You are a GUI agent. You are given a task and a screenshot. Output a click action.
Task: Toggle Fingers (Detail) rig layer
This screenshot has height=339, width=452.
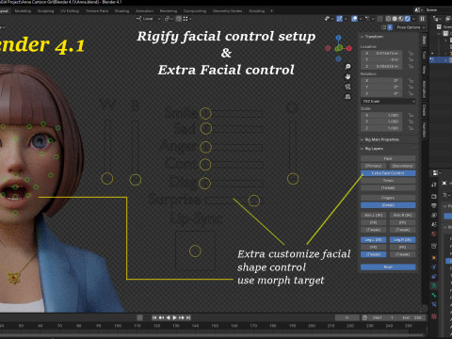[x=388, y=205]
